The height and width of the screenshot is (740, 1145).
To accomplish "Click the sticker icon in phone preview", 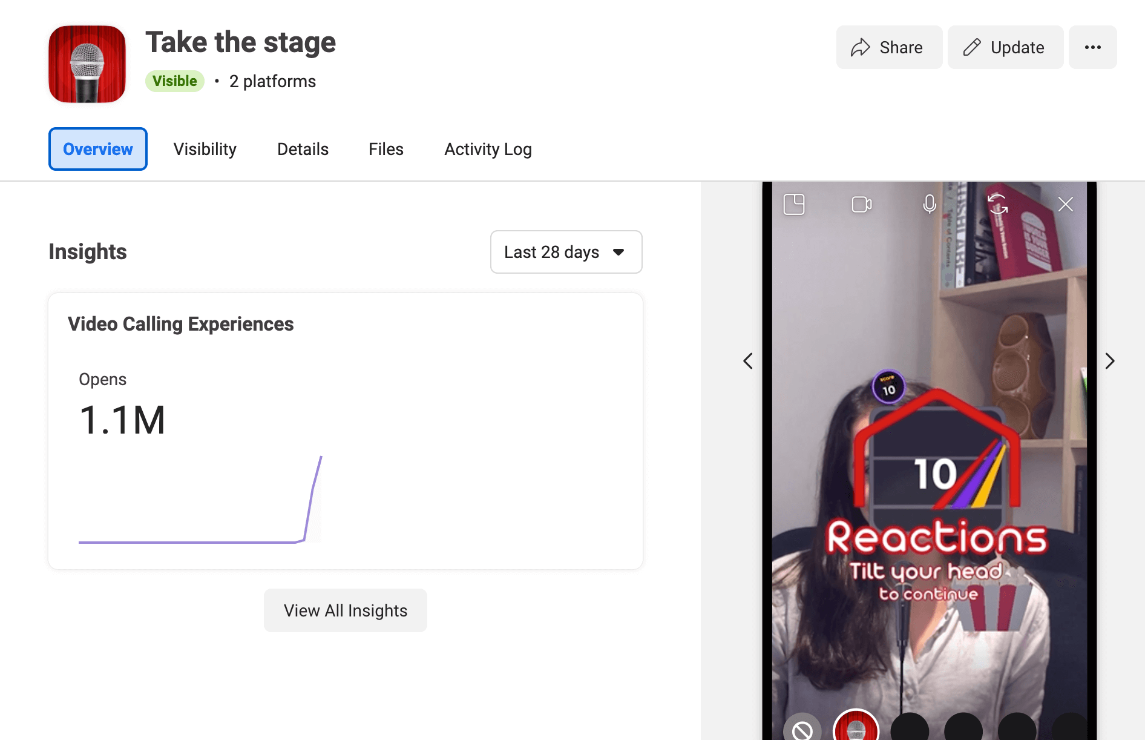I will pyautogui.click(x=794, y=205).
